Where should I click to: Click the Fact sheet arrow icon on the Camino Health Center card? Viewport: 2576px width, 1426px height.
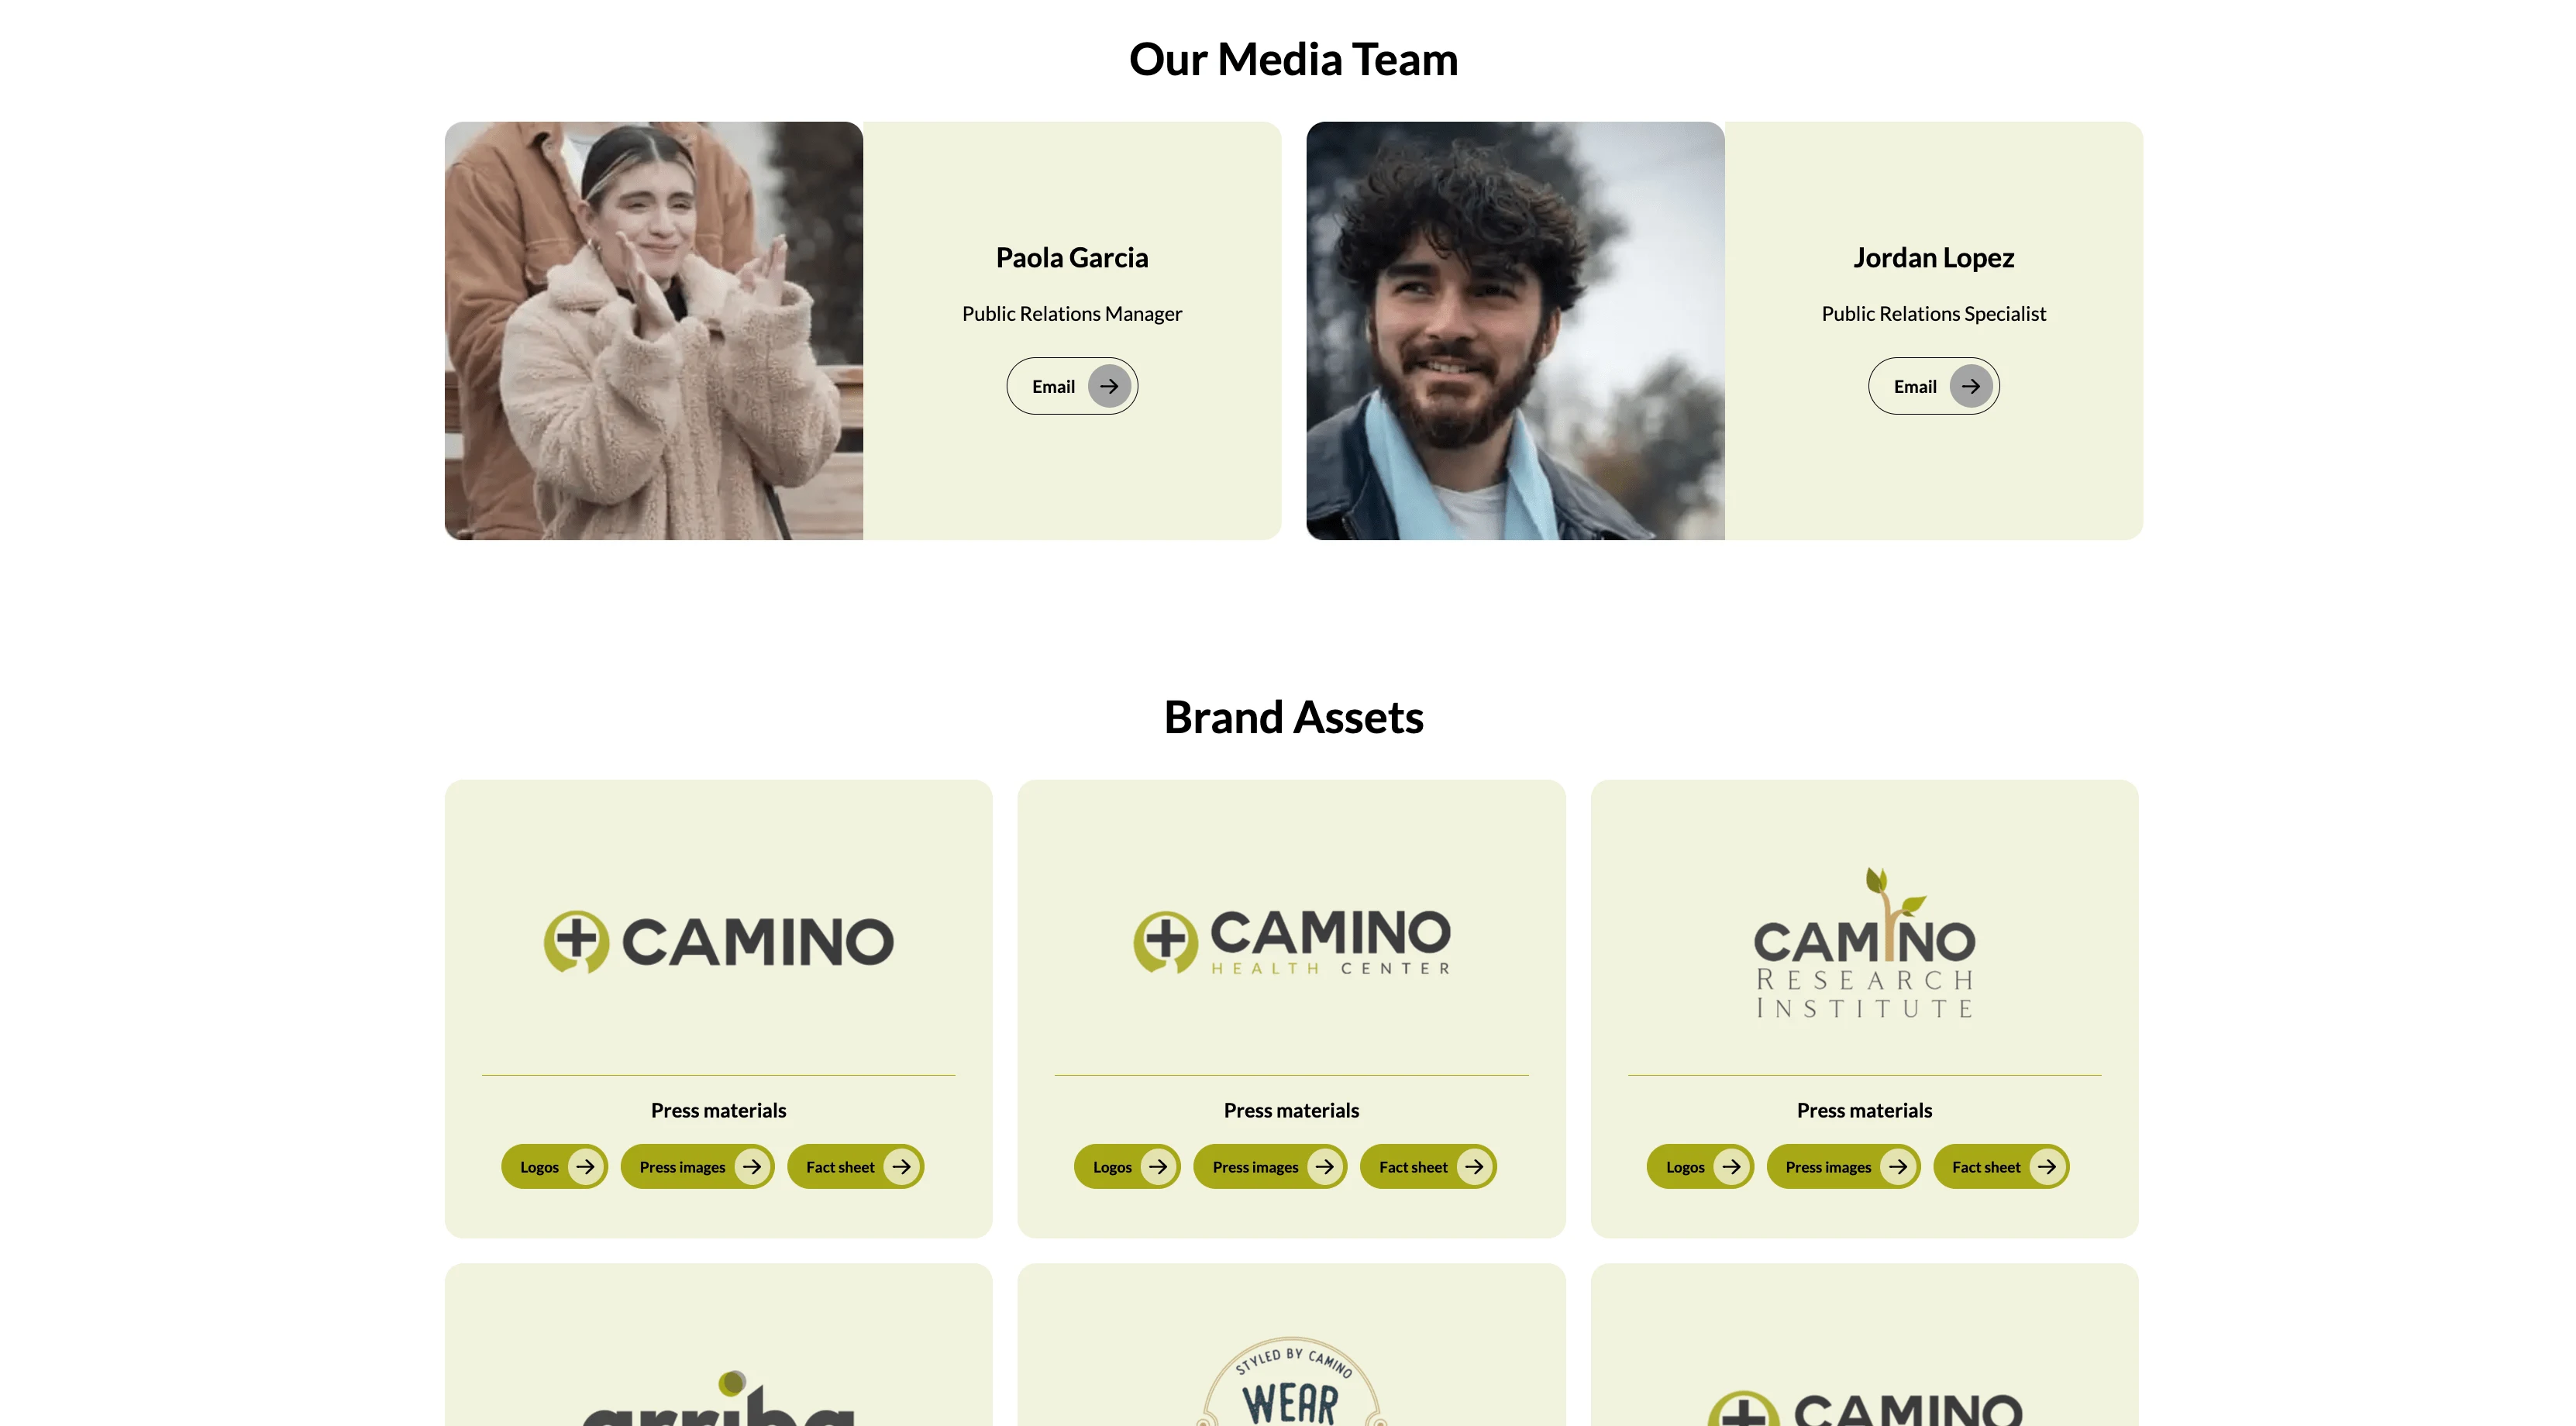pyautogui.click(x=1474, y=1167)
